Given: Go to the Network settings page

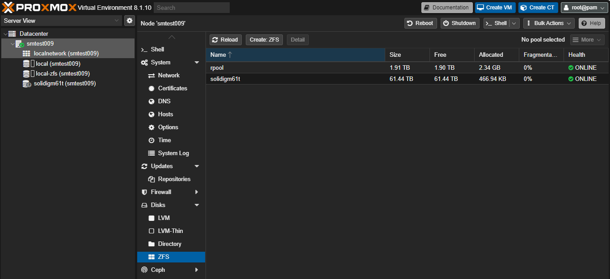Looking at the screenshot, I should pos(168,76).
